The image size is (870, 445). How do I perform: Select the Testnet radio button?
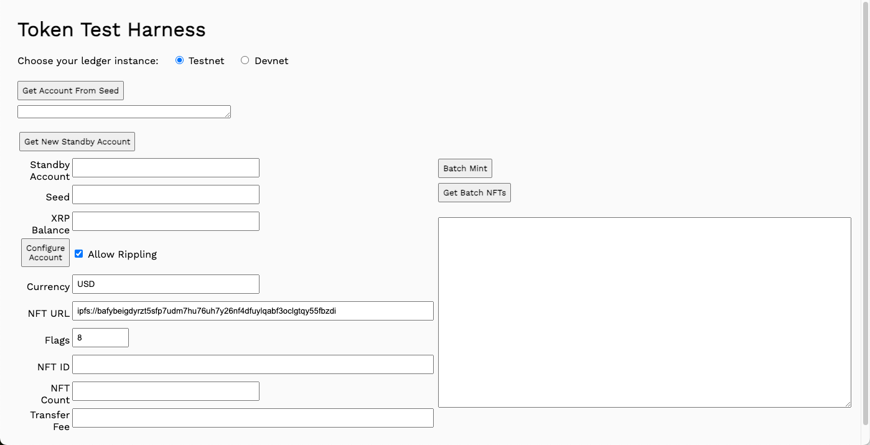pyautogui.click(x=180, y=60)
